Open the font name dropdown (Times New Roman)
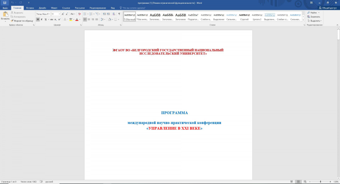The height and width of the screenshot is (184, 340). click(50, 14)
